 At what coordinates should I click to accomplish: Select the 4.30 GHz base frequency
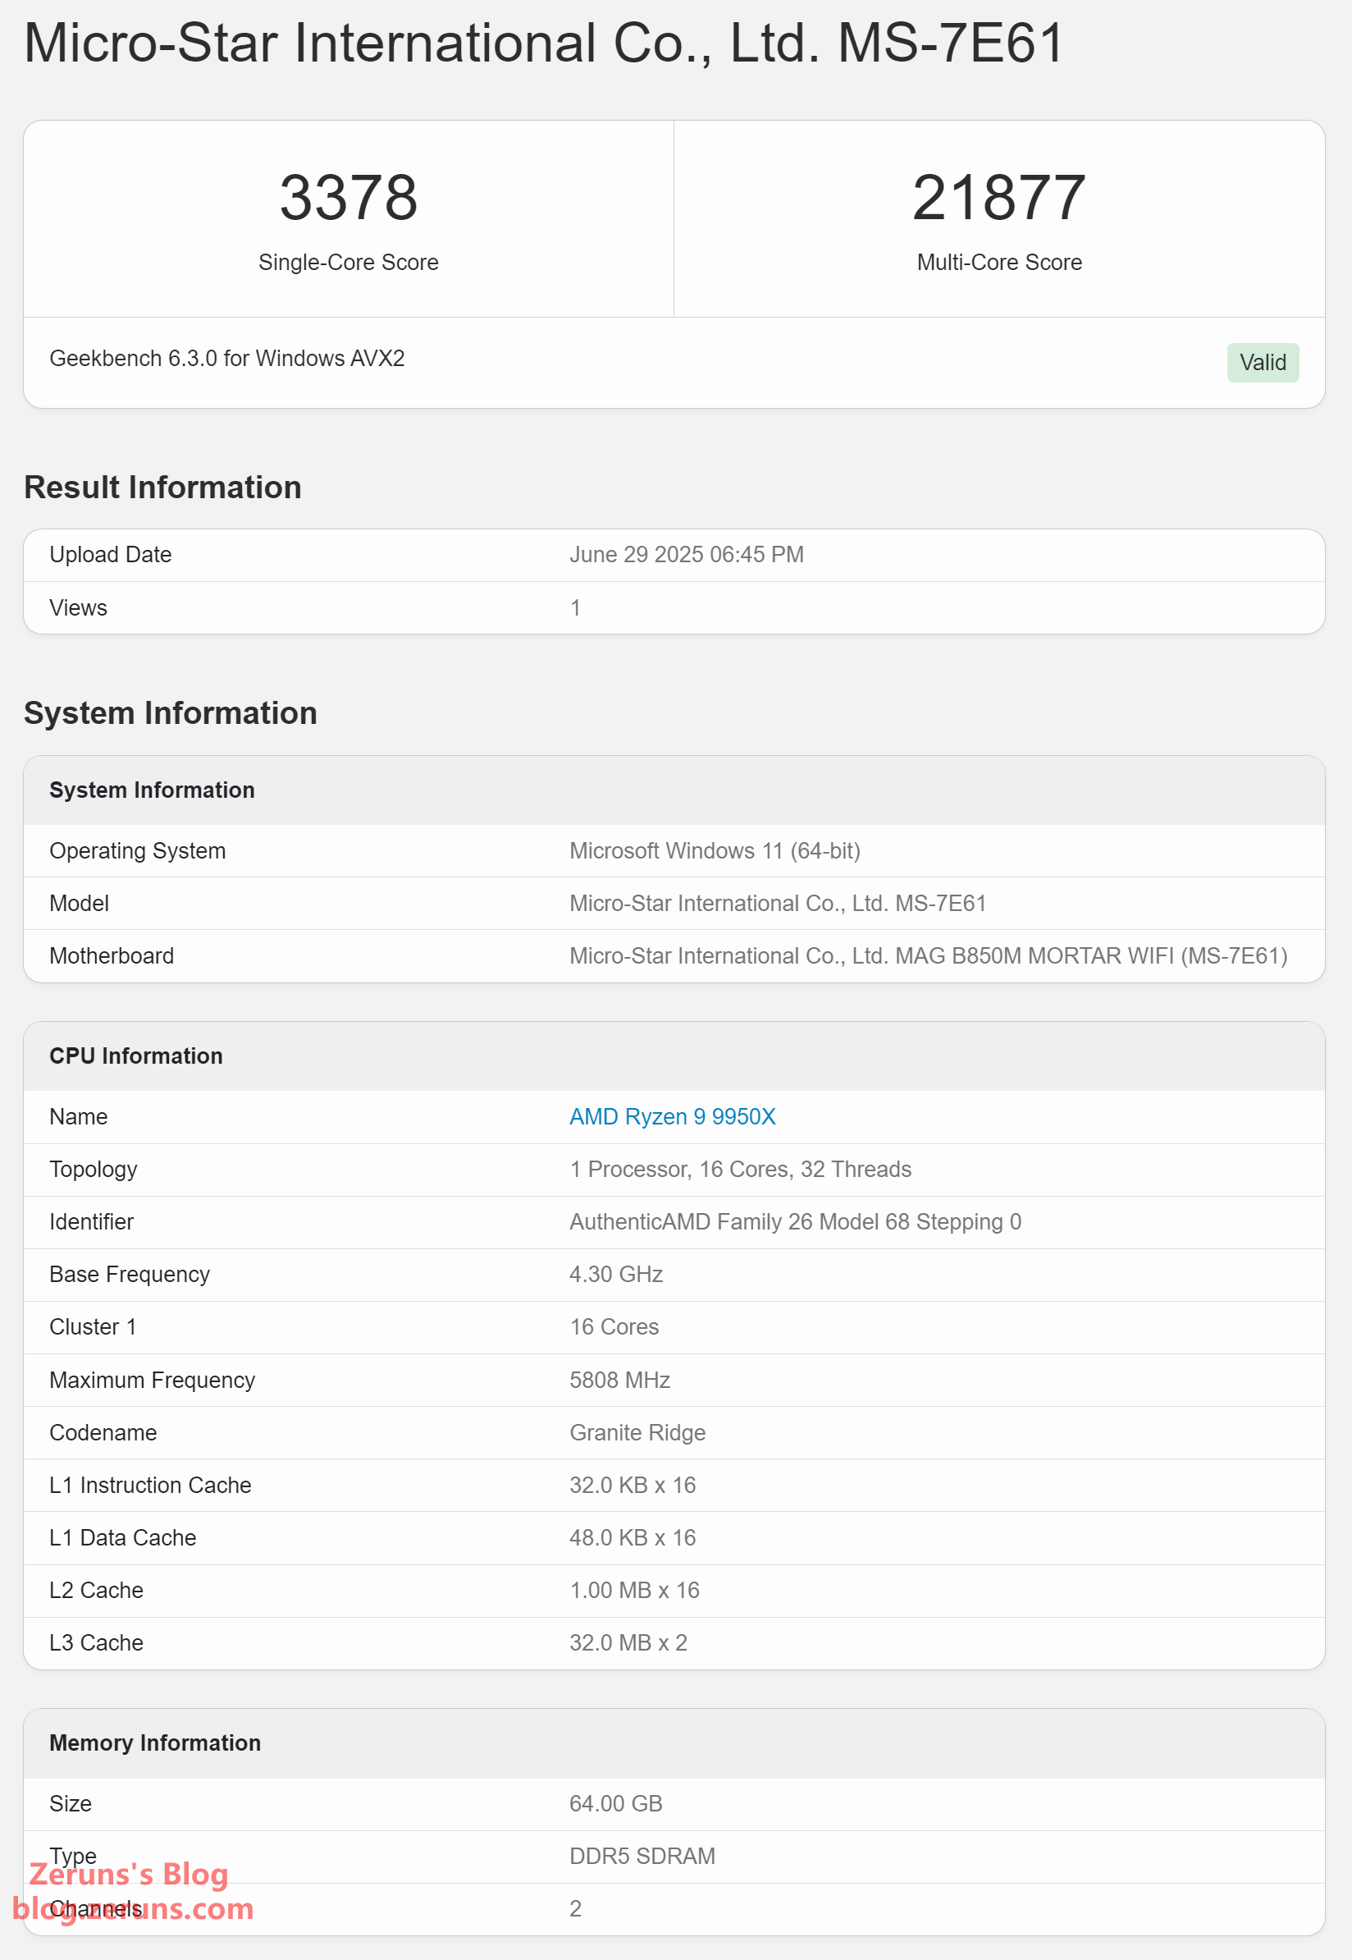pos(616,1274)
